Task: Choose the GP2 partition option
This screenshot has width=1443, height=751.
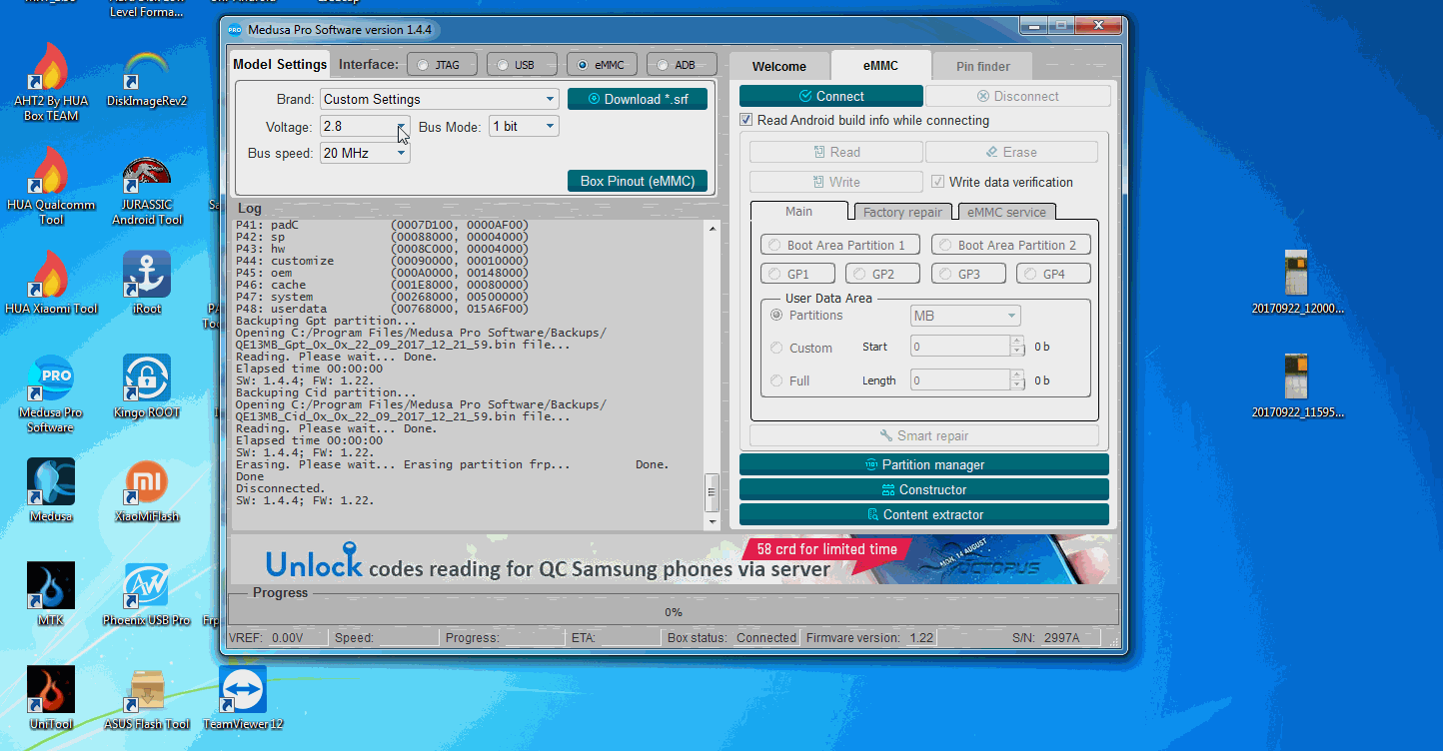Action: coord(883,274)
